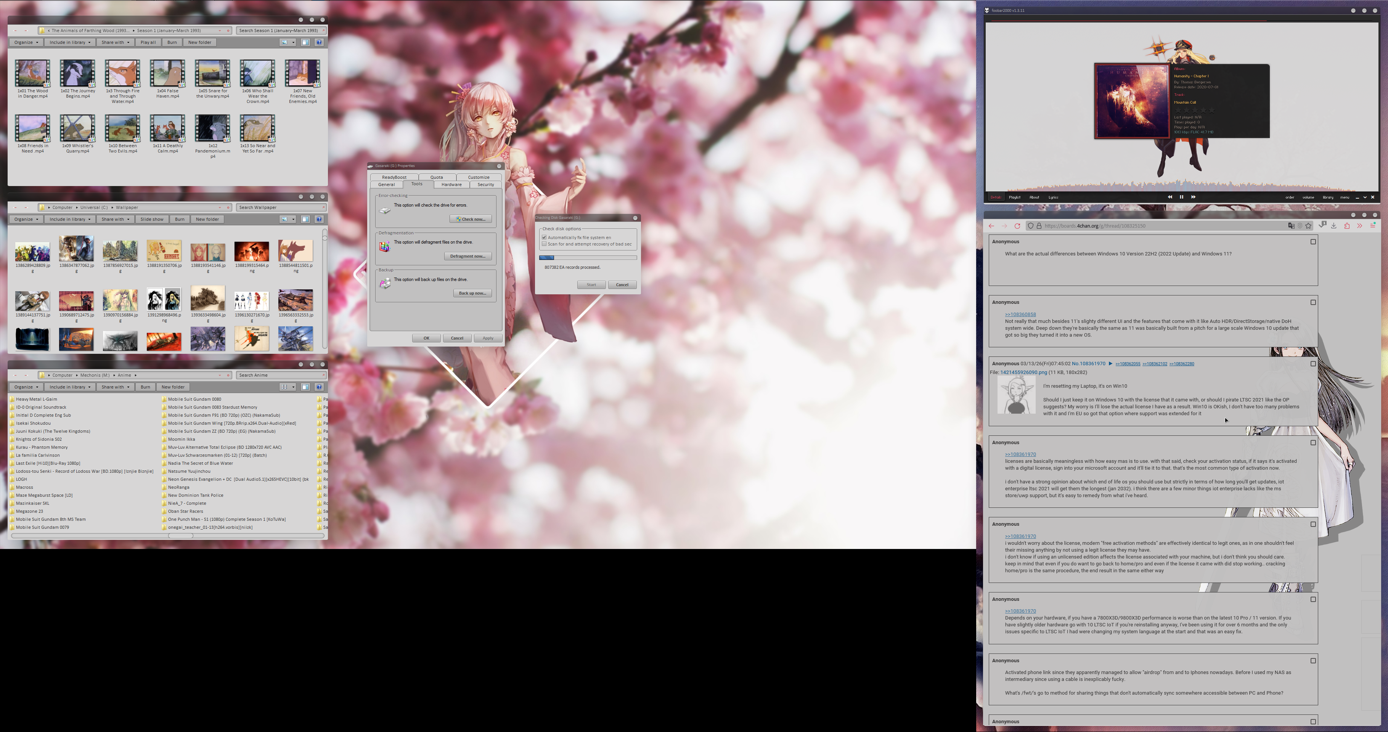The width and height of the screenshot is (1388, 732).
Task: Tick the checkbox on the 'licenses are basically meaningless' post
Action: 1313,443
